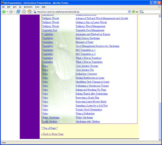Open Removing Lawn Mower Blade link

(x=91, y=102)
